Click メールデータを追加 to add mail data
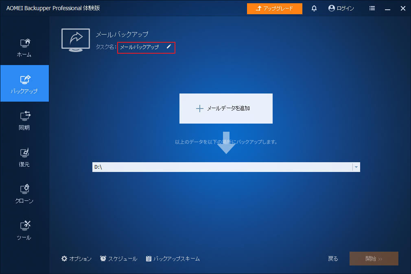The width and height of the screenshot is (411, 274). click(226, 109)
